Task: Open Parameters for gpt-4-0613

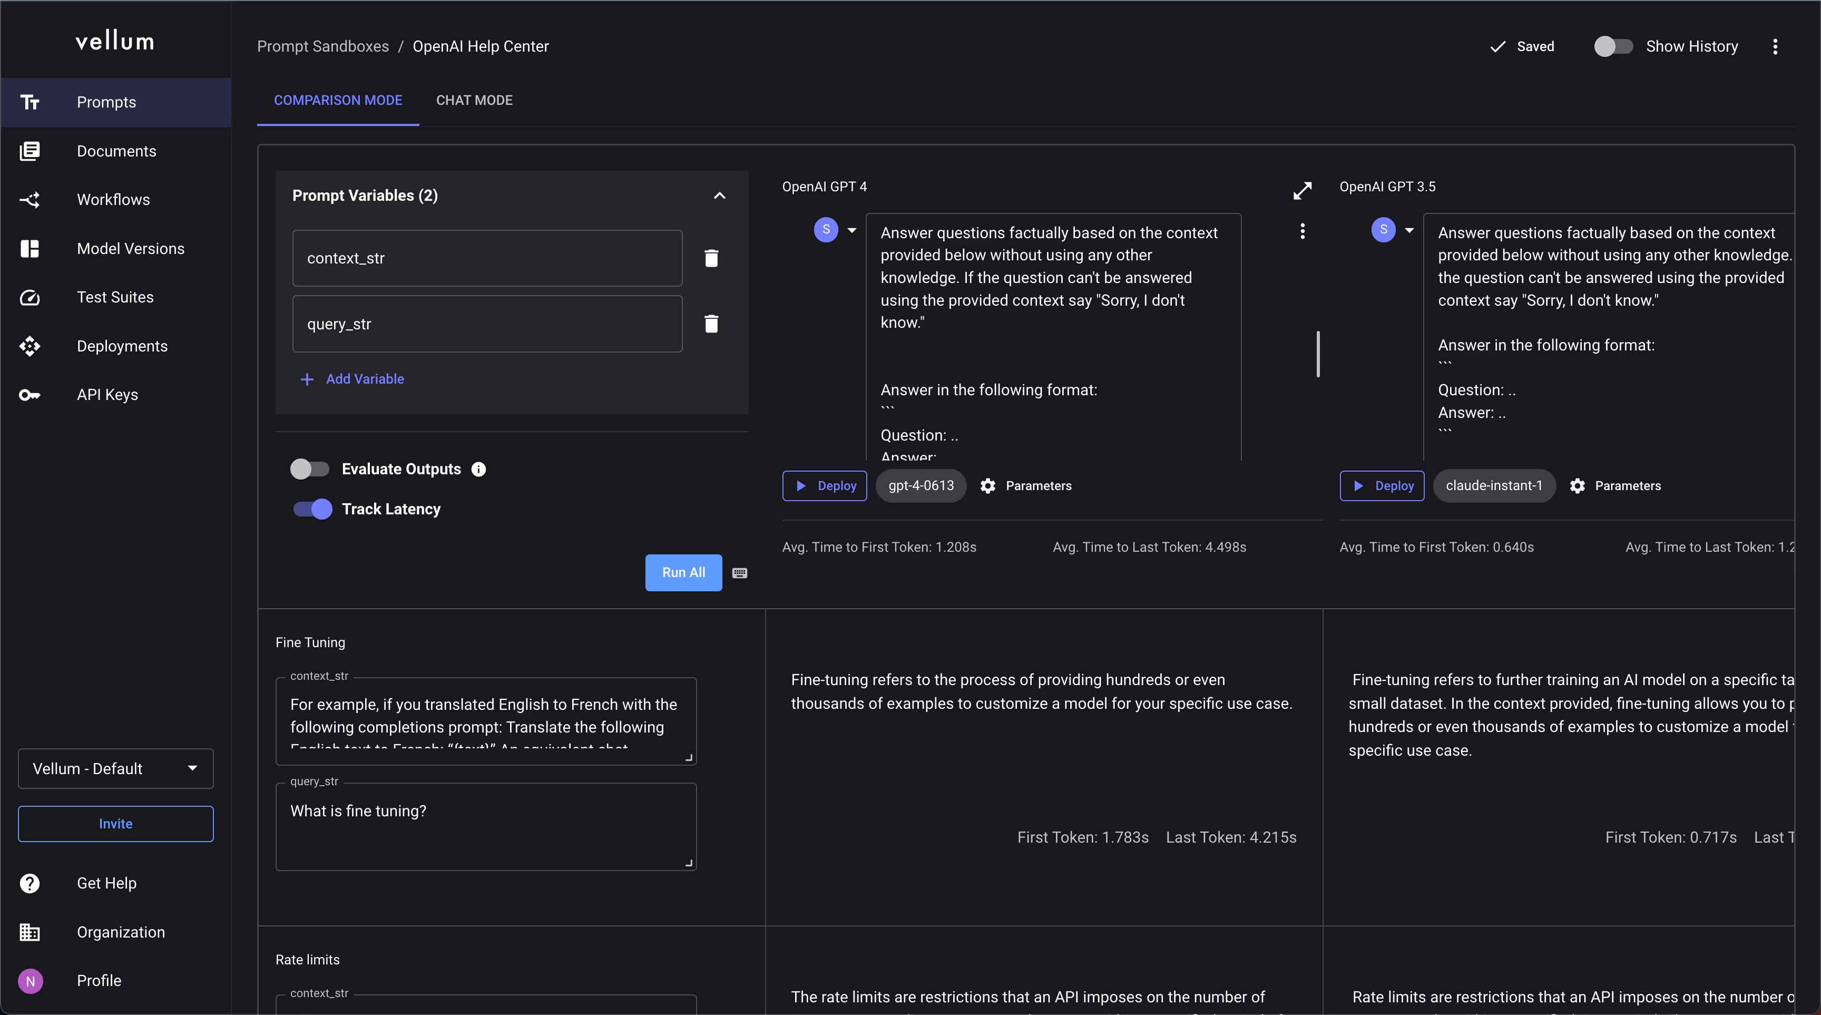Action: pyautogui.click(x=1026, y=485)
